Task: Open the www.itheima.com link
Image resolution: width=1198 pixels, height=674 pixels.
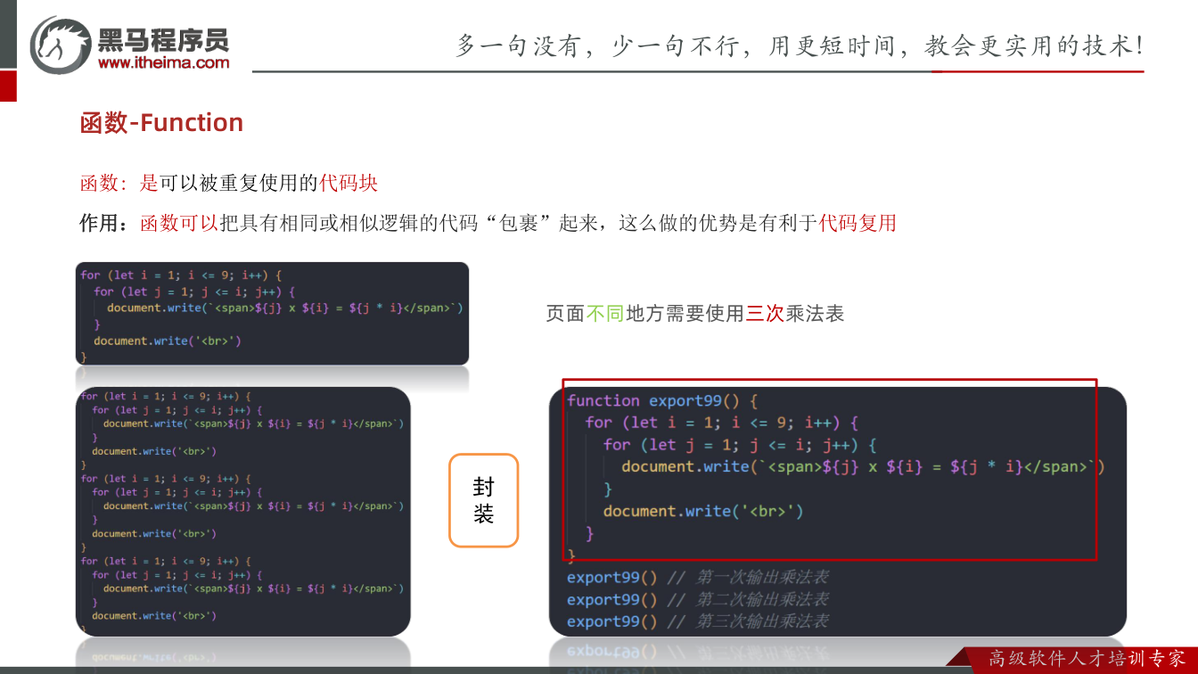Action: pos(164,62)
